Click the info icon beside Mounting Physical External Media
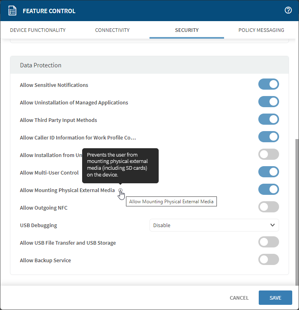This screenshot has height=310, width=299. [x=120, y=190]
